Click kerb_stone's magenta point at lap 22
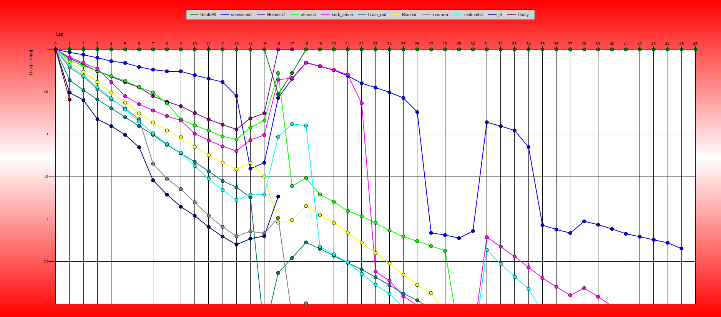Image resolution: width=721 pixels, height=317 pixels. pos(361,103)
